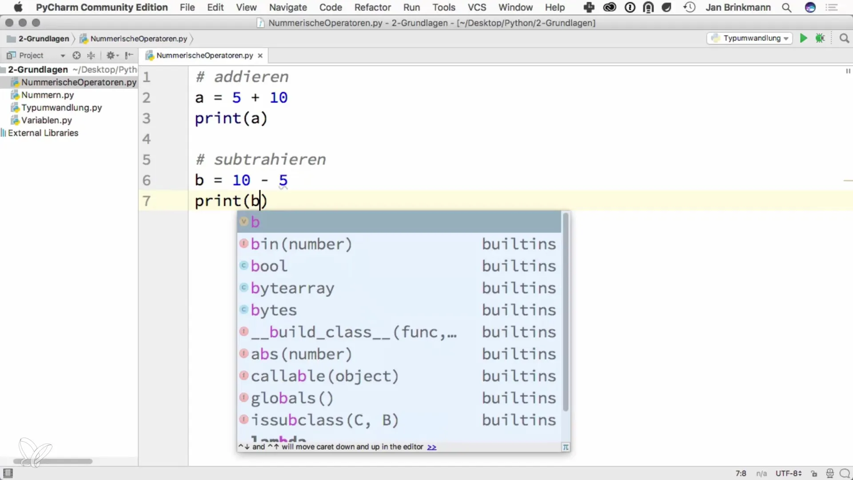Open the File menu
The width and height of the screenshot is (853, 480).
[187, 7]
